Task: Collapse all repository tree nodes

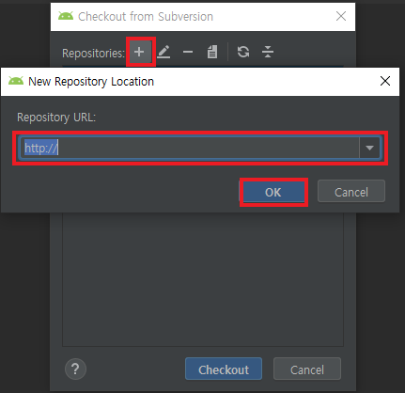Action: click(x=268, y=52)
